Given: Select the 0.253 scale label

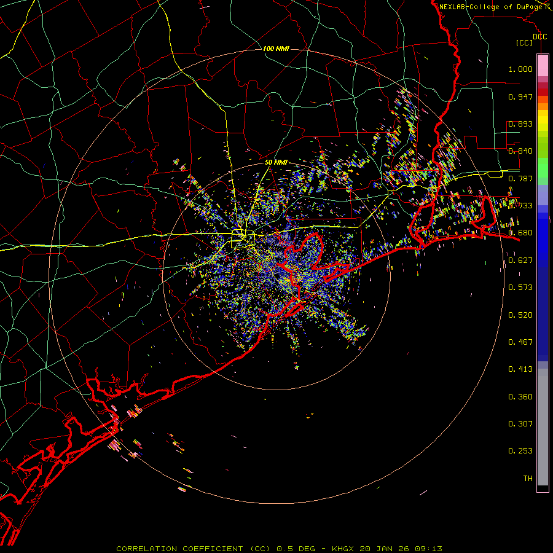Looking at the screenshot, I should click(x=520, y=451).
